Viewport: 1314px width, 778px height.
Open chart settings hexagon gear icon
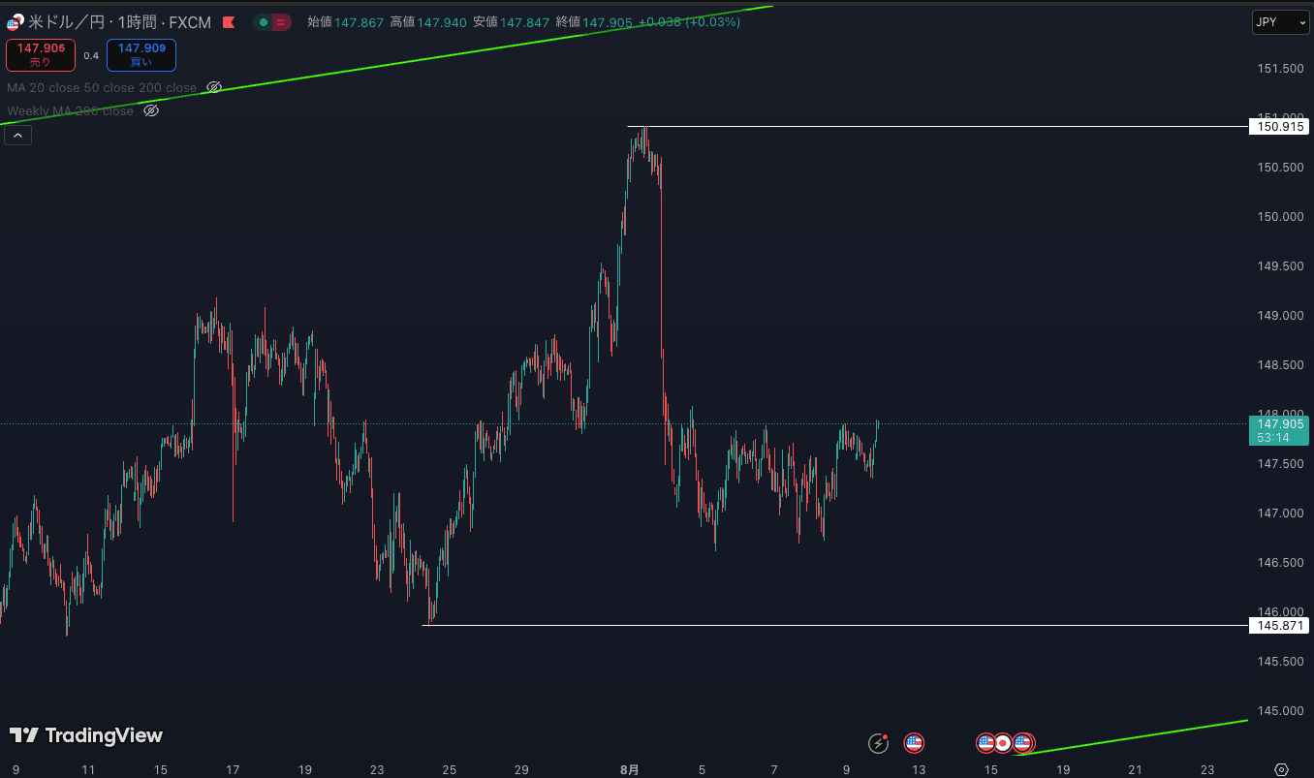pos(1282,769)
